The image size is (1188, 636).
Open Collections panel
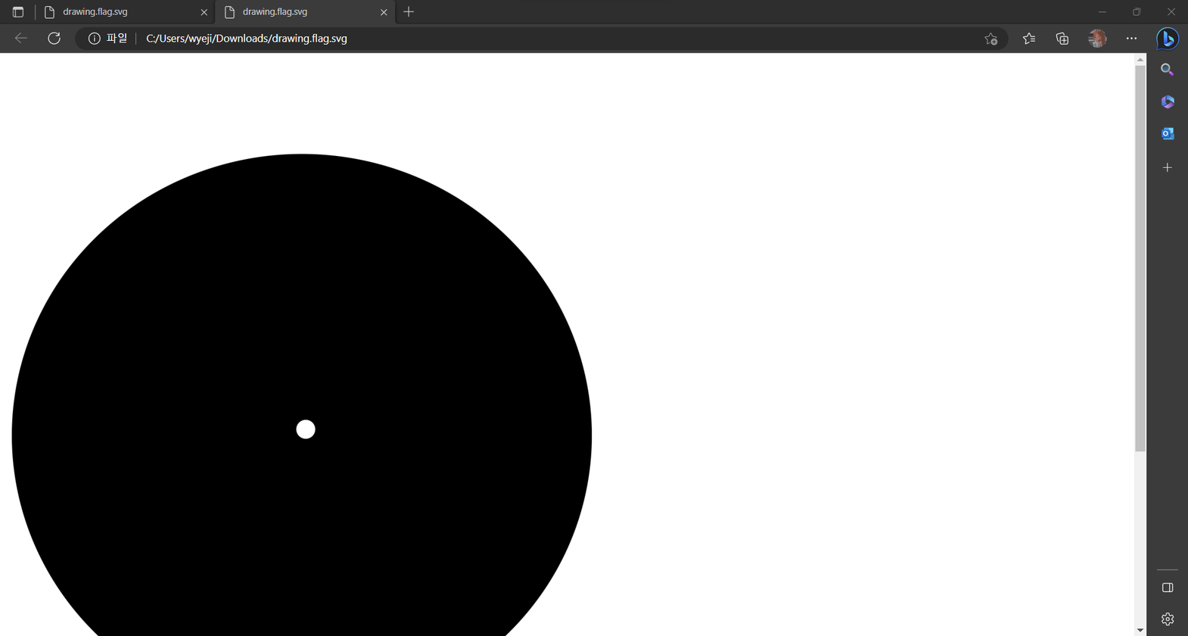tap(1062, 39)
